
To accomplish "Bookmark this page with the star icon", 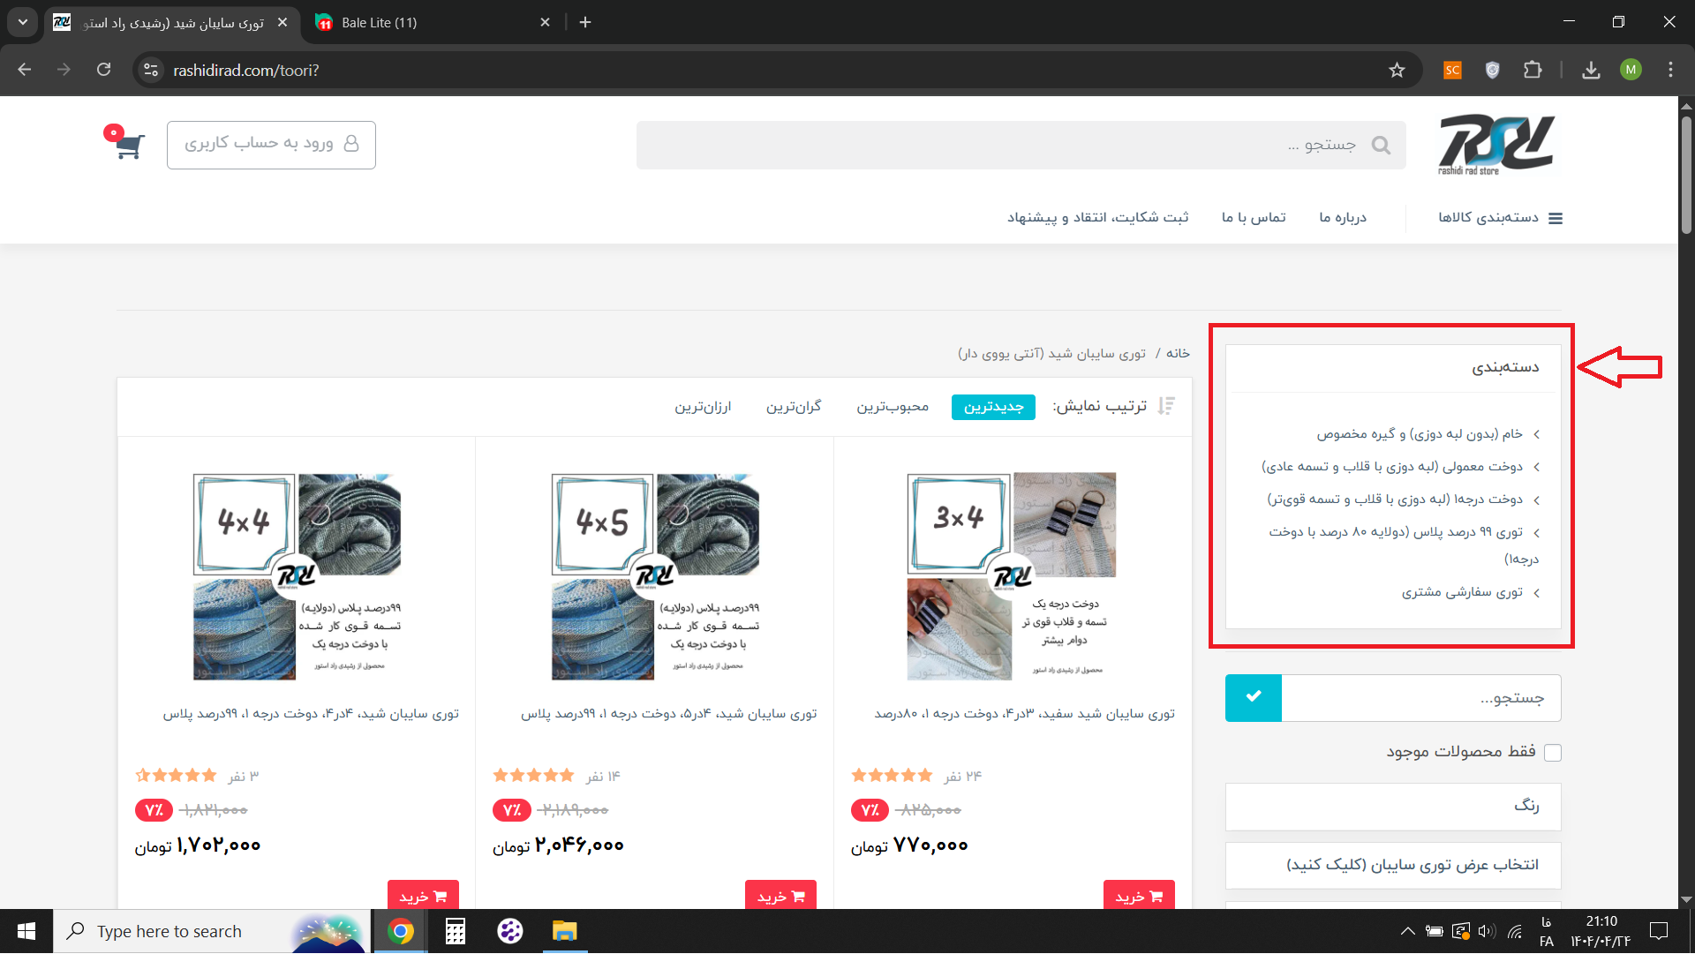I will point(1397,70).
